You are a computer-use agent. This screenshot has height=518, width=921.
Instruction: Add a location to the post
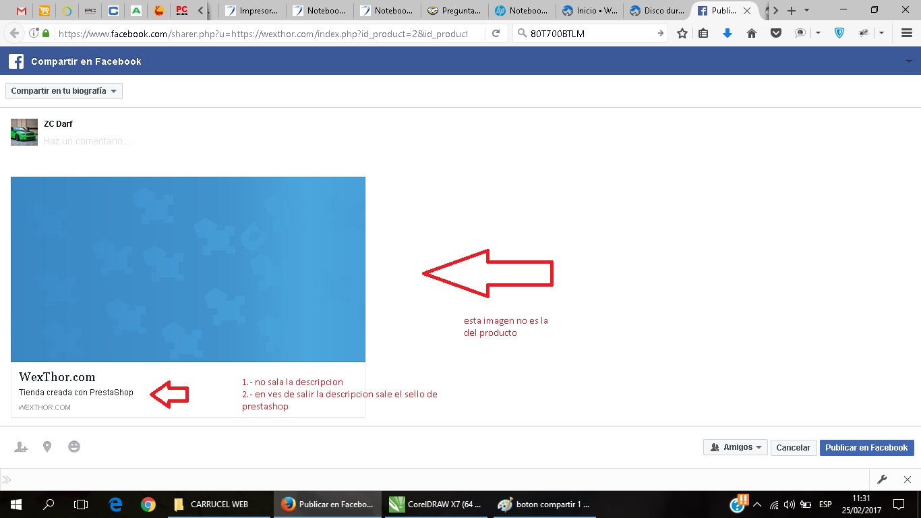point(47,447)
